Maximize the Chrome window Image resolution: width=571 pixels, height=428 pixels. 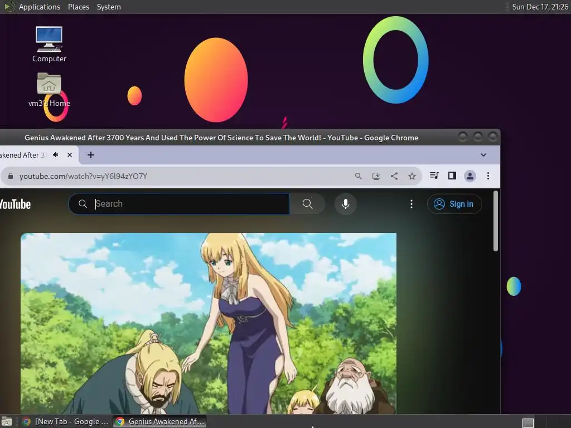(x=477, y=137)
